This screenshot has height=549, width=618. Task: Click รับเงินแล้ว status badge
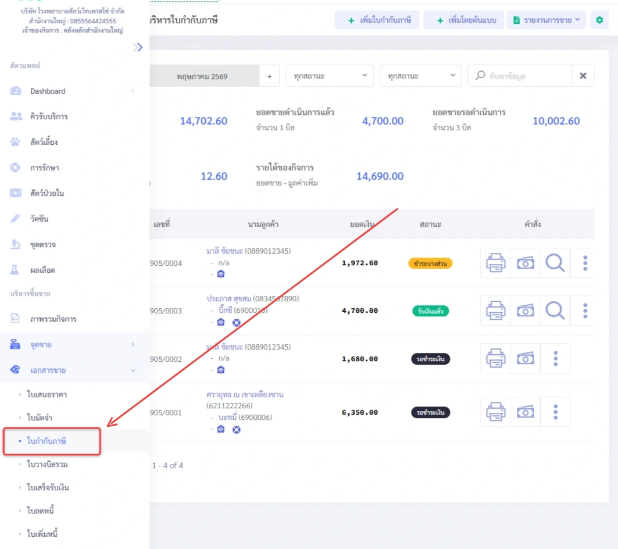[x=430, y=311]
